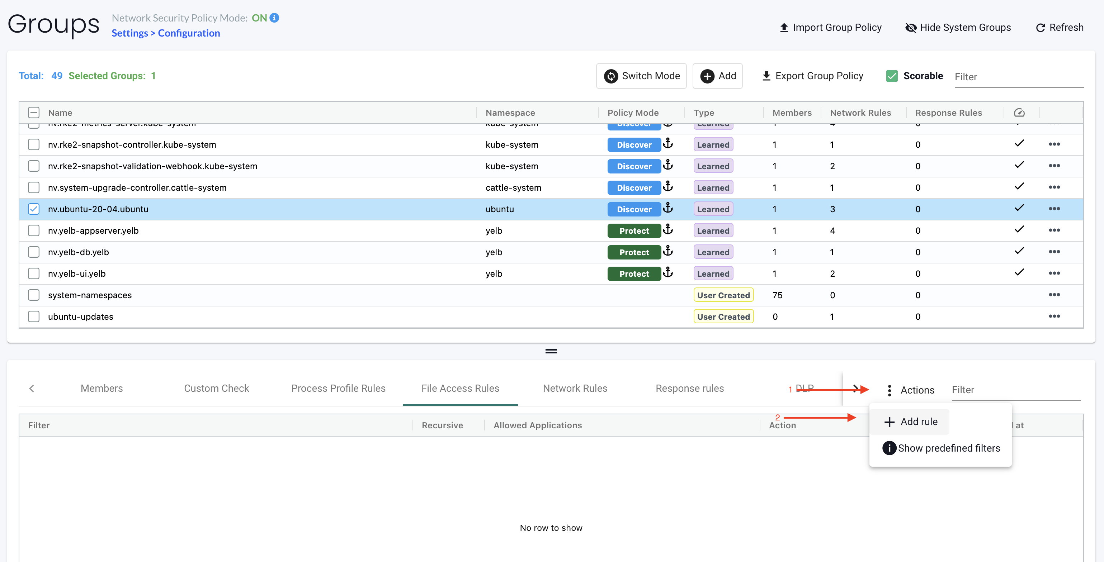1104x562 pixels.
Task: Open more options for nv.ubuntu-20-04.ubuntu
Action: point(1054,209)
